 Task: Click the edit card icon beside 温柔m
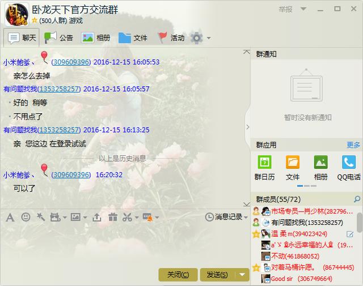pyautogui.click(x=350, y=234)
